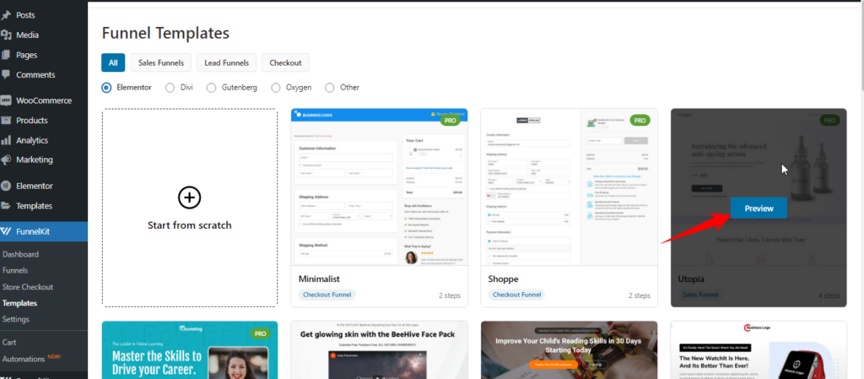
Task: Click the PRO badge on Minimalist template
Action: tap(451, 120)
